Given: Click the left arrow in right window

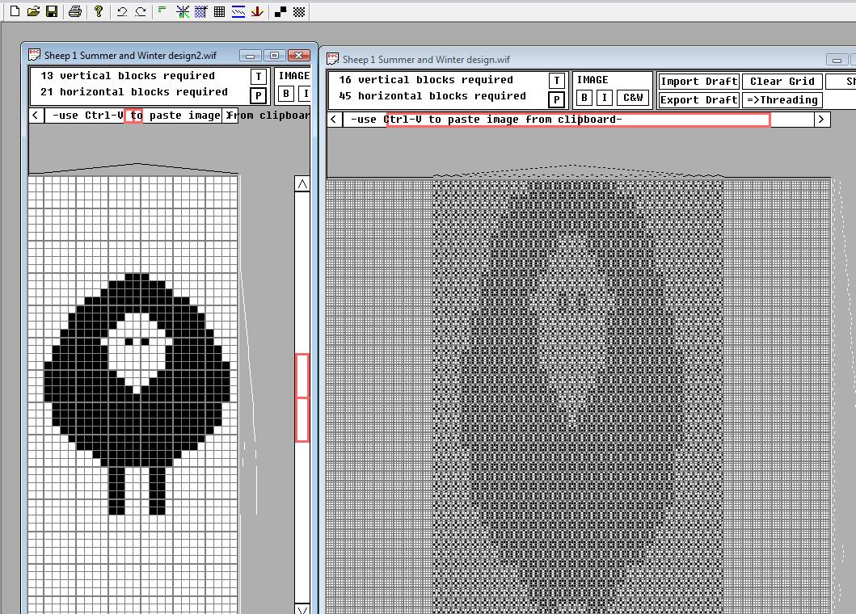Looking at the screenshot, I should [x=334, y=120].
